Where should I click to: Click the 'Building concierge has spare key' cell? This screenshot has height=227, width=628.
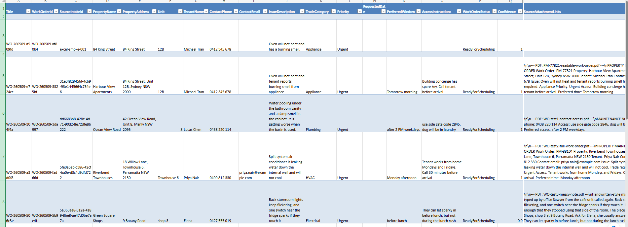[x=442, y=76]
